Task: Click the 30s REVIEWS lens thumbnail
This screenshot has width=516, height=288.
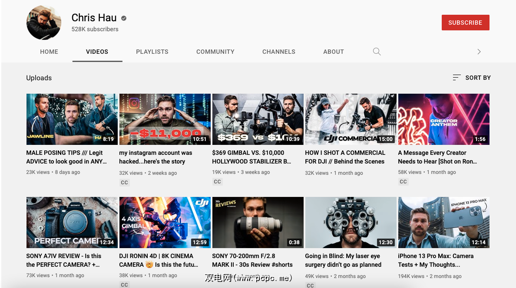Action: (258, 222)
